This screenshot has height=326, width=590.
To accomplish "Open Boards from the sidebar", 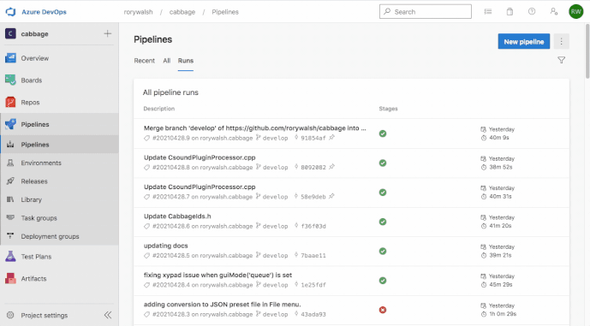I will coord(59,80).
